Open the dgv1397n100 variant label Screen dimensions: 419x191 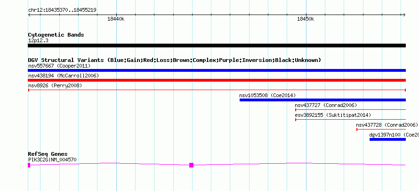[394, 135]
